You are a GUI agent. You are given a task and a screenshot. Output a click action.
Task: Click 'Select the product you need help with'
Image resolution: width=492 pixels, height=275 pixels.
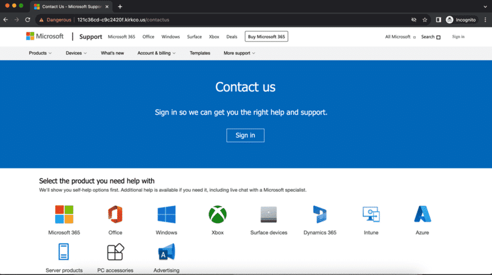(x=97, y=181)
